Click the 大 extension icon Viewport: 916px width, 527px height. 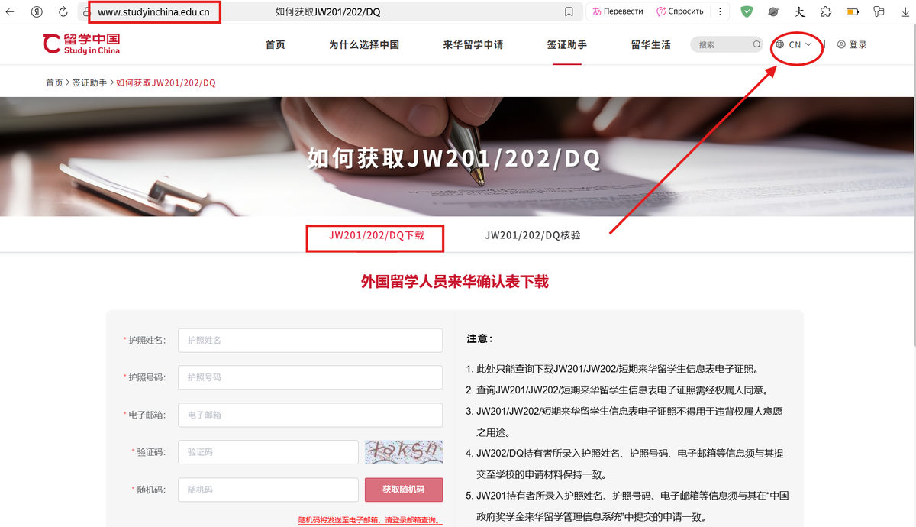pos(800,11)
